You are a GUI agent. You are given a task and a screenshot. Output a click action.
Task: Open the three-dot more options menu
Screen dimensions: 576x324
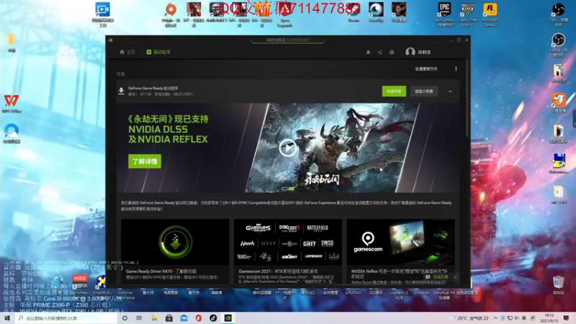456,68
